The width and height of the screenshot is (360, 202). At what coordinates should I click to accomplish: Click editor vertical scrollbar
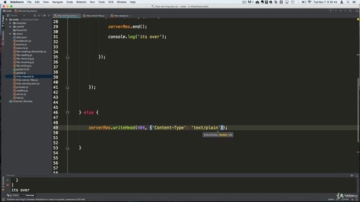[358, 110]
